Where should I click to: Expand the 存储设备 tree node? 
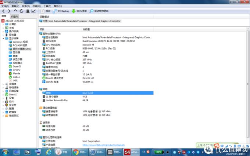3,88
